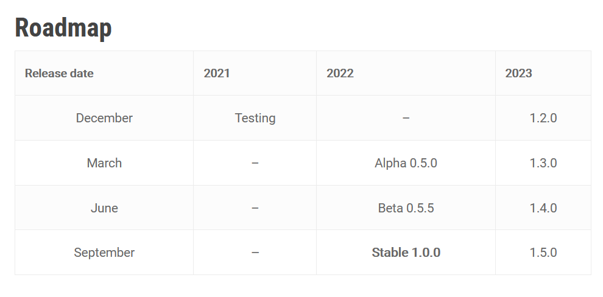This screenshot has height=297, width=603.
Task: Click the bold Stable 1.0.0 cell
Action: pos(406,253)
